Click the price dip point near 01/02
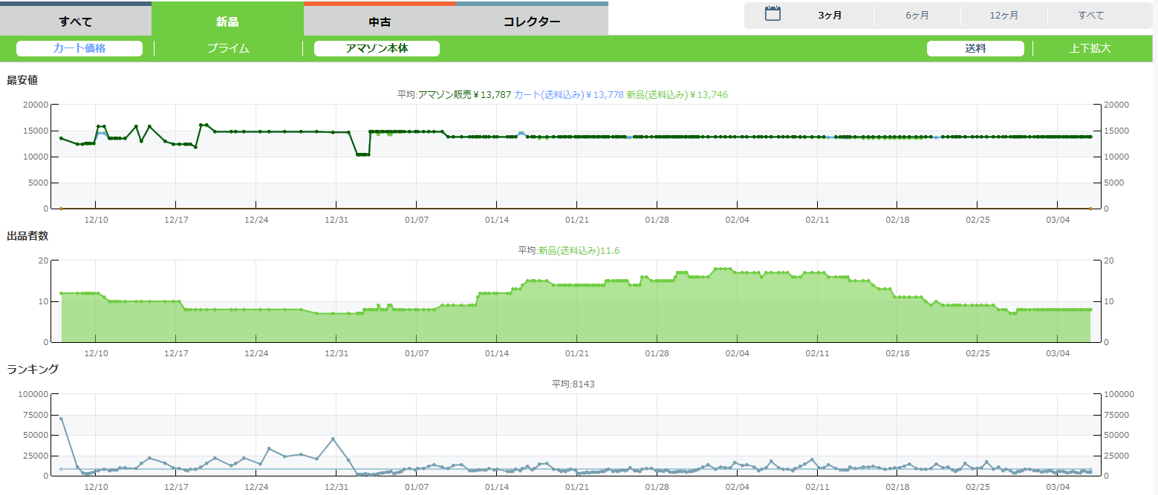The width and height of the screenshot is (1158, 495). pos(362,154)
